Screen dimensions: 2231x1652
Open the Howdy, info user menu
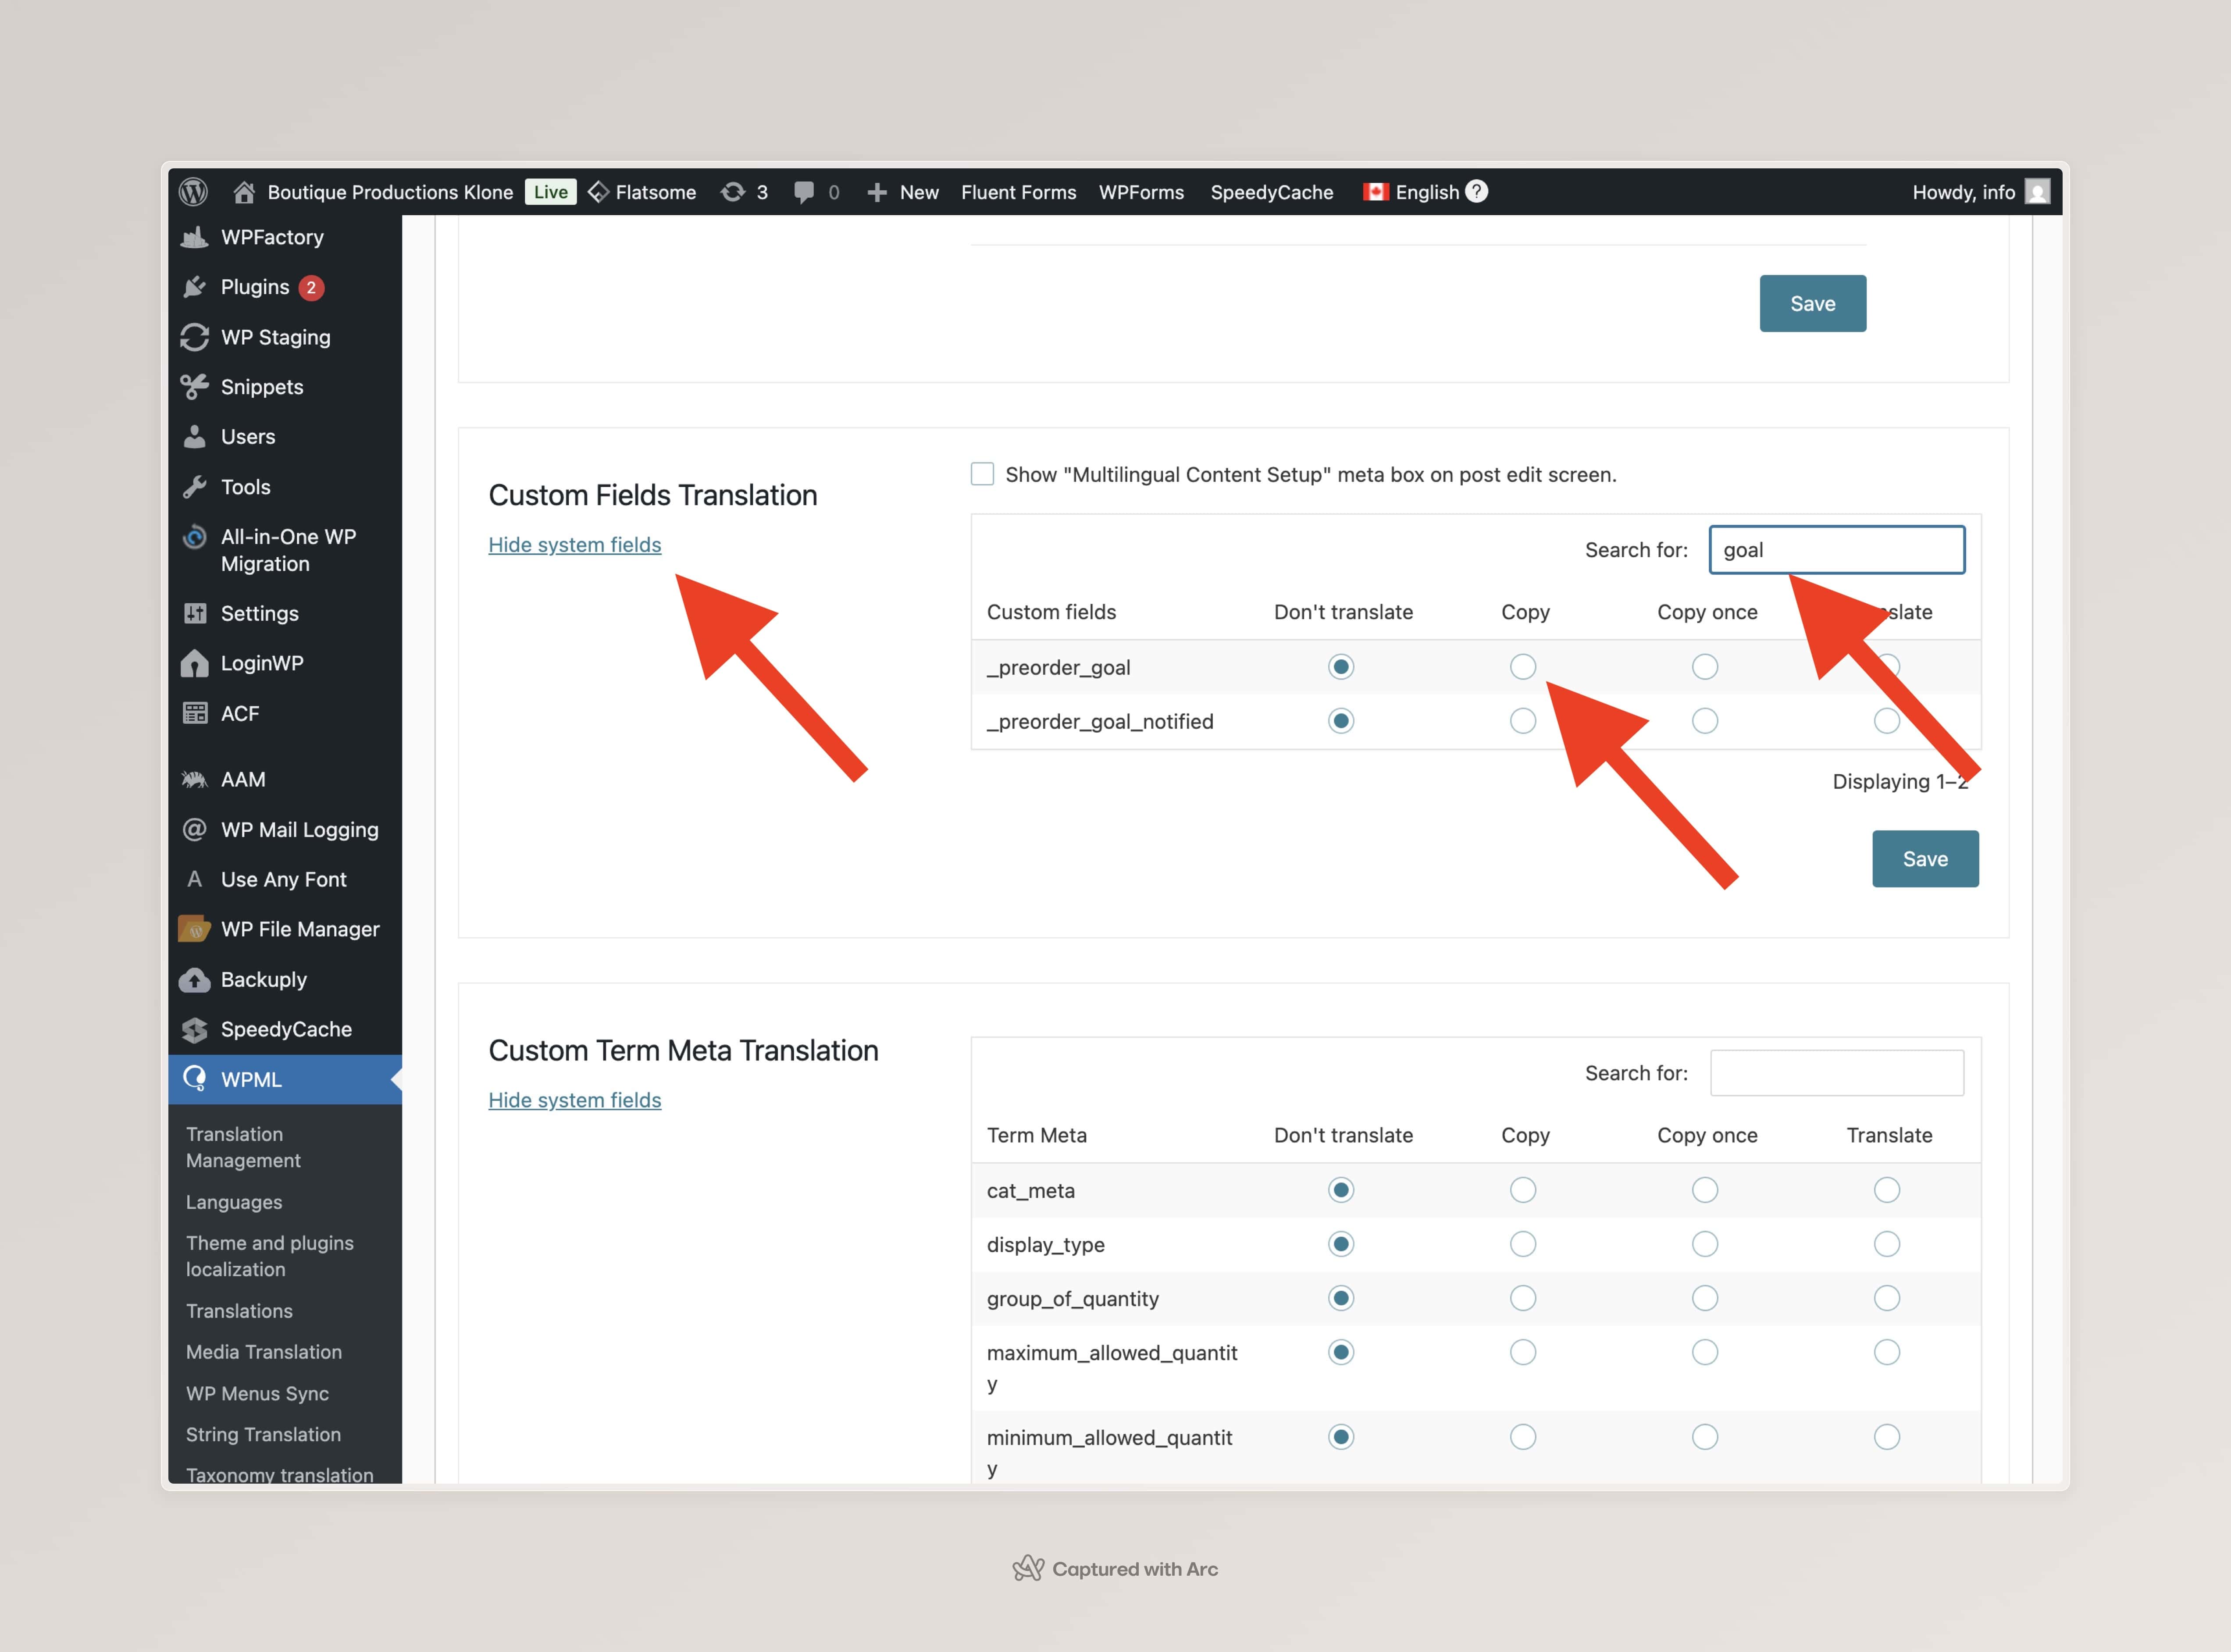click(1980, 192)
